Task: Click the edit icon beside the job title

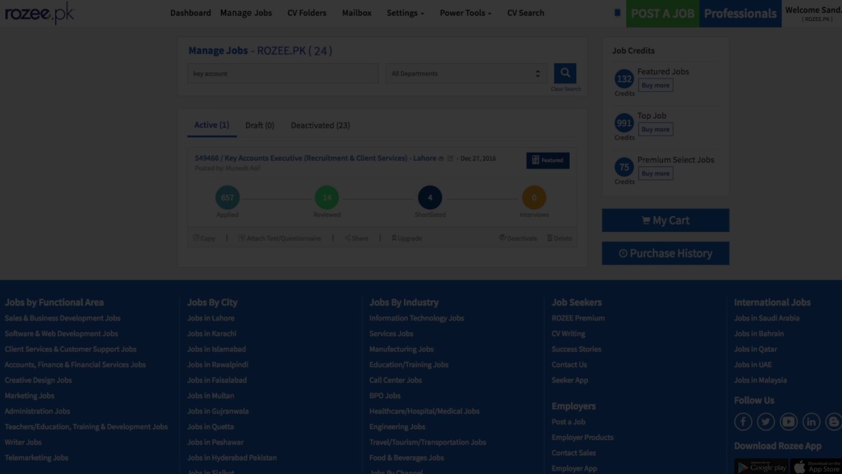Action: (451, 159)
